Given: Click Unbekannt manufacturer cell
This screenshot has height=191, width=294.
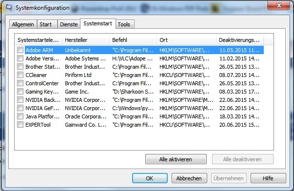Looking at the screenshot, I should [78, 50].
